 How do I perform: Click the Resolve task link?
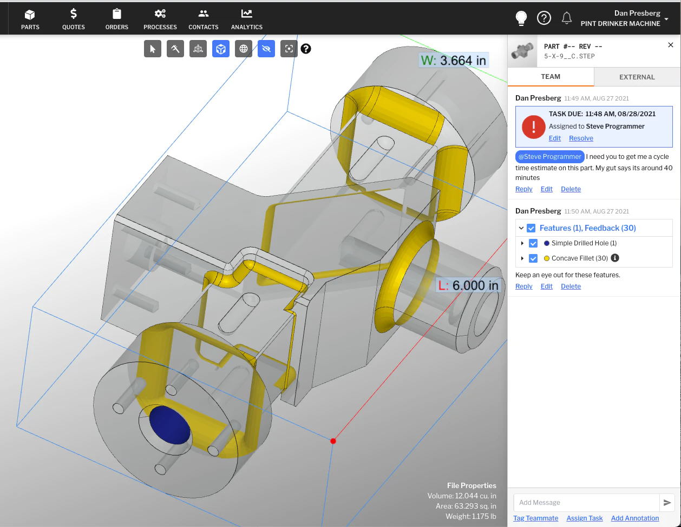click(x=581, y=138)
